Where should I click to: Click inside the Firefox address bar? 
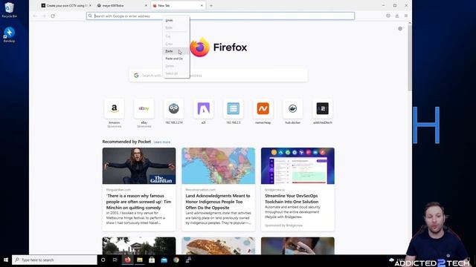220,16
